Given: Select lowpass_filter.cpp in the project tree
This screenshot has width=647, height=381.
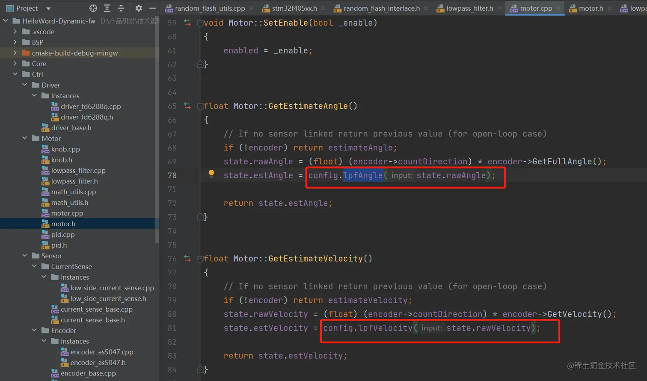Looking at the screenshot, I should pos(78,171).
